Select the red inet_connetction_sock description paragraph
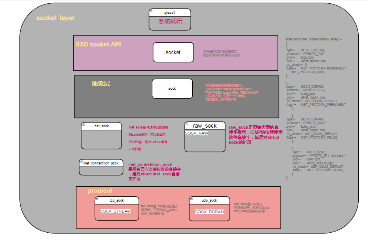This screenshot has width=368, height=240. [x=154, y=172]
